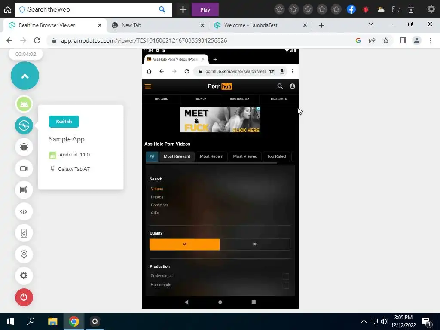
Task: Tap the home icon in the device browser
Action: point(149,71)
